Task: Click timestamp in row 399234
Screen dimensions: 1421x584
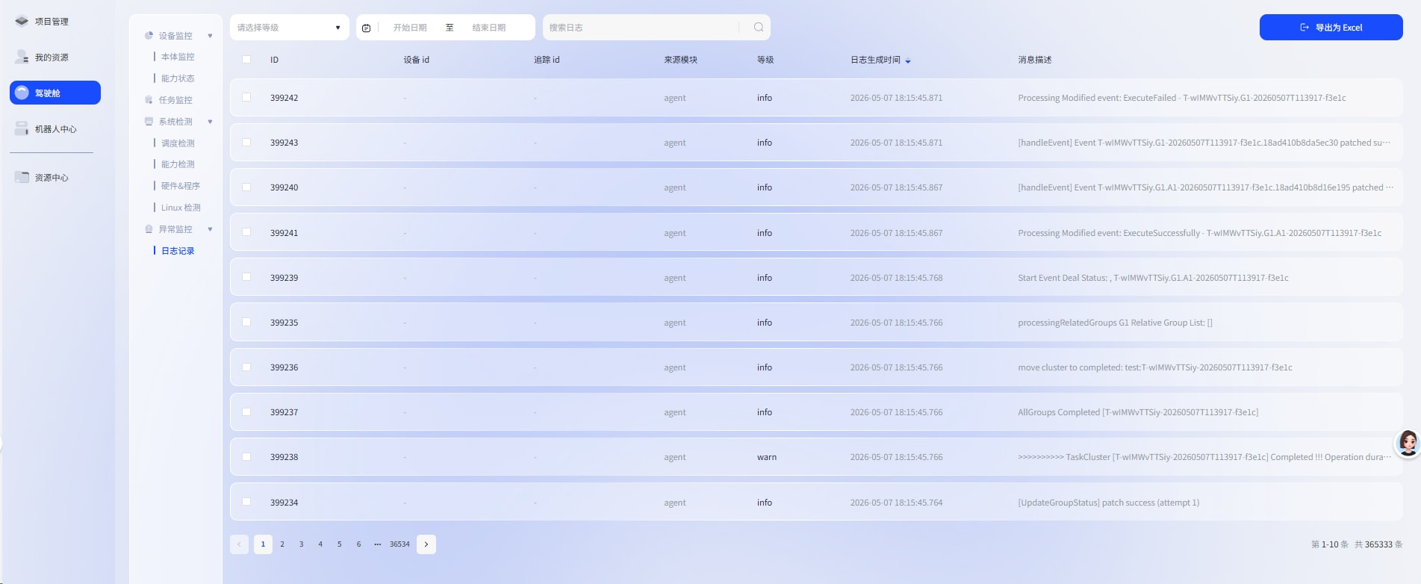Action: pyautogui.click(x=896, y=502)
